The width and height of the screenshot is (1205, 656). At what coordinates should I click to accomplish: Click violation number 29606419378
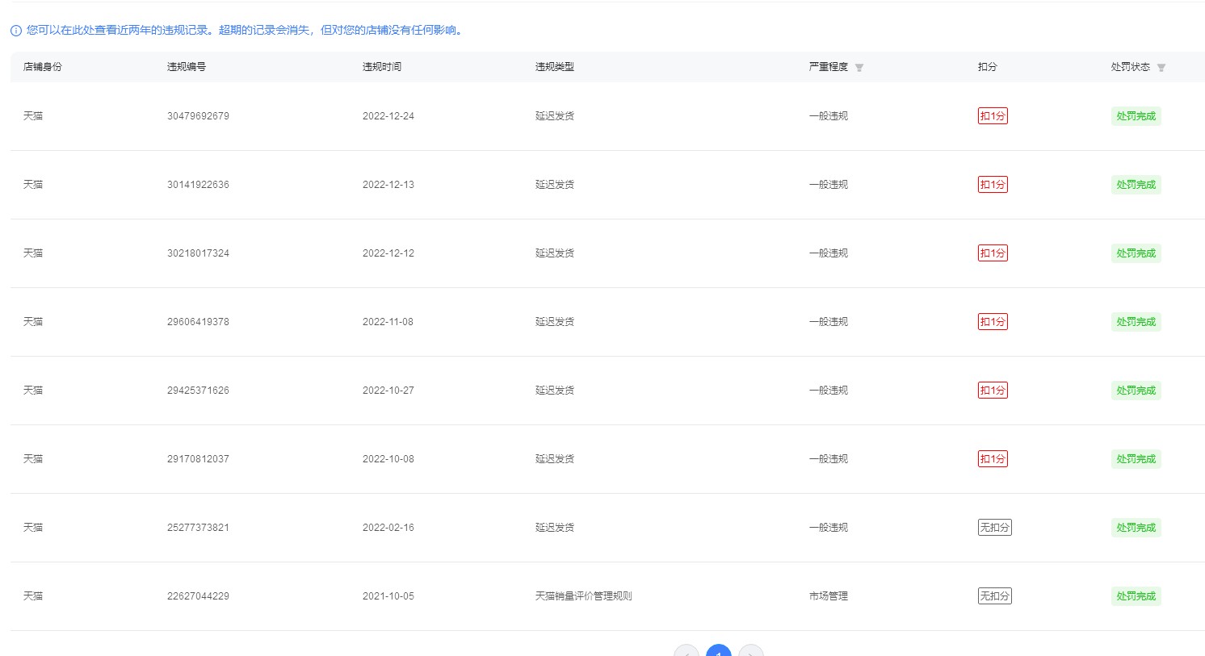198,322
